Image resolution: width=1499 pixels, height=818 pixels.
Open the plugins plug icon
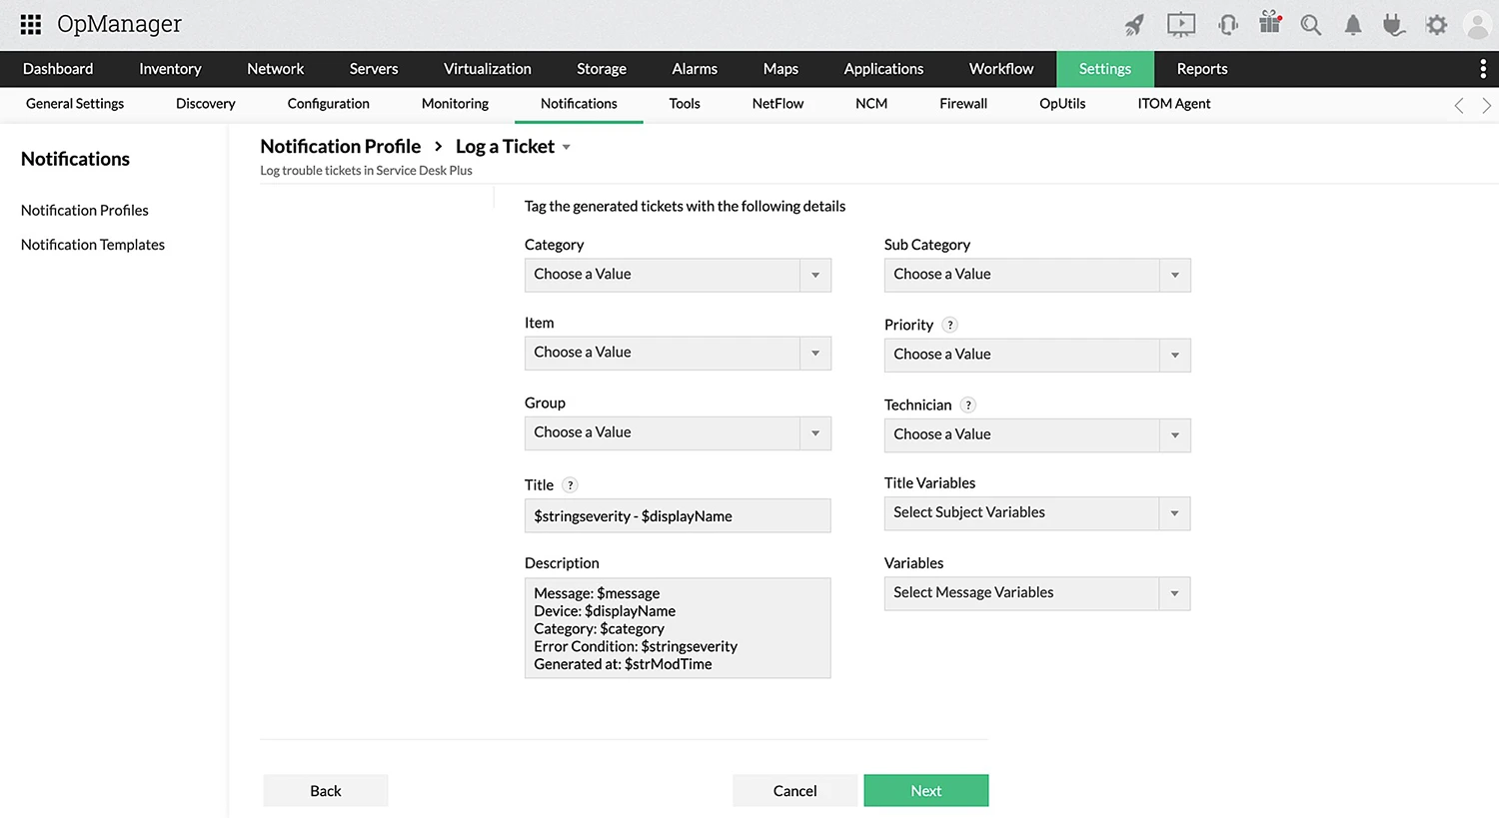click(1394, 24)
